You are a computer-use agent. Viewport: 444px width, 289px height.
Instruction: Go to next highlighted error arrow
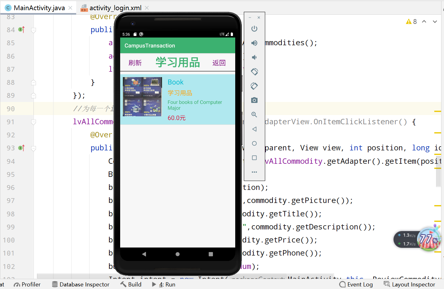click(x=435, y=22)
